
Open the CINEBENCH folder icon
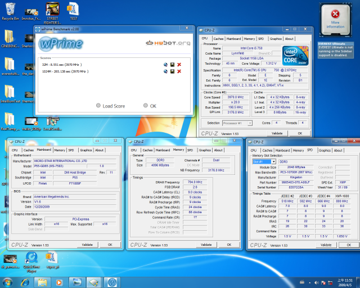(10, 38)
